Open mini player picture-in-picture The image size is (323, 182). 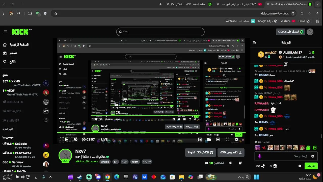(200, 139)
